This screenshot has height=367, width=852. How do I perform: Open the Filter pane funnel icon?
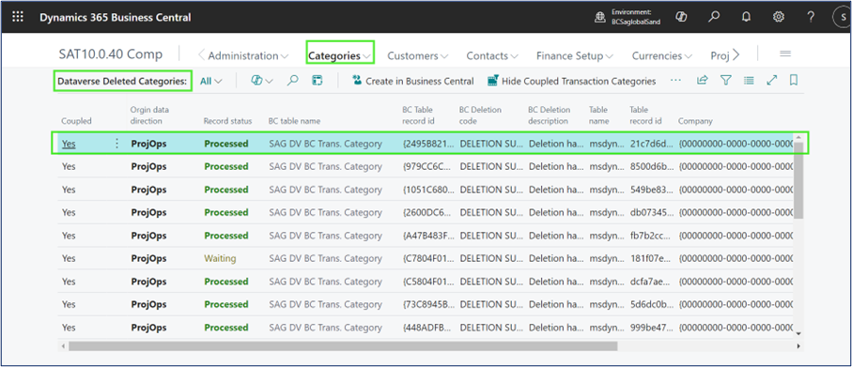[x=725, y=81]
